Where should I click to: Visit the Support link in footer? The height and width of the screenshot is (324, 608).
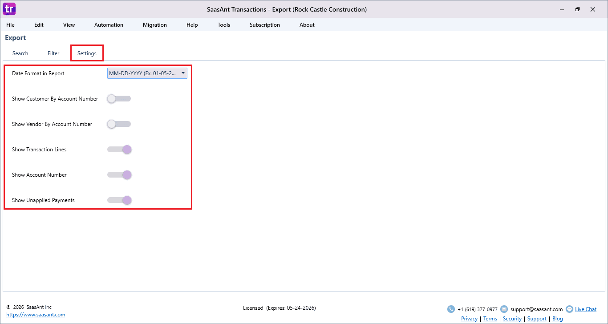coord(537,319)
